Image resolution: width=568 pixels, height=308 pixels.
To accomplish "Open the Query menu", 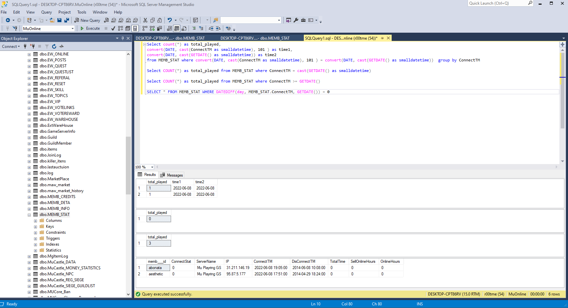I will [x=47, y=12].
